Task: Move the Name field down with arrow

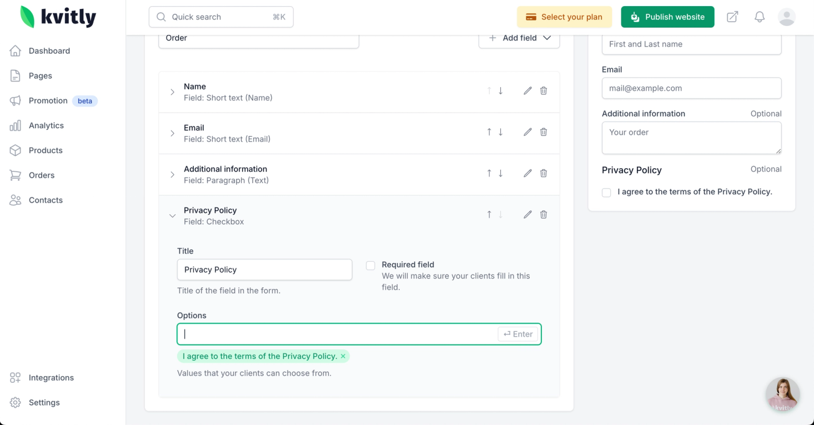Action: click(x=500, y=91)
